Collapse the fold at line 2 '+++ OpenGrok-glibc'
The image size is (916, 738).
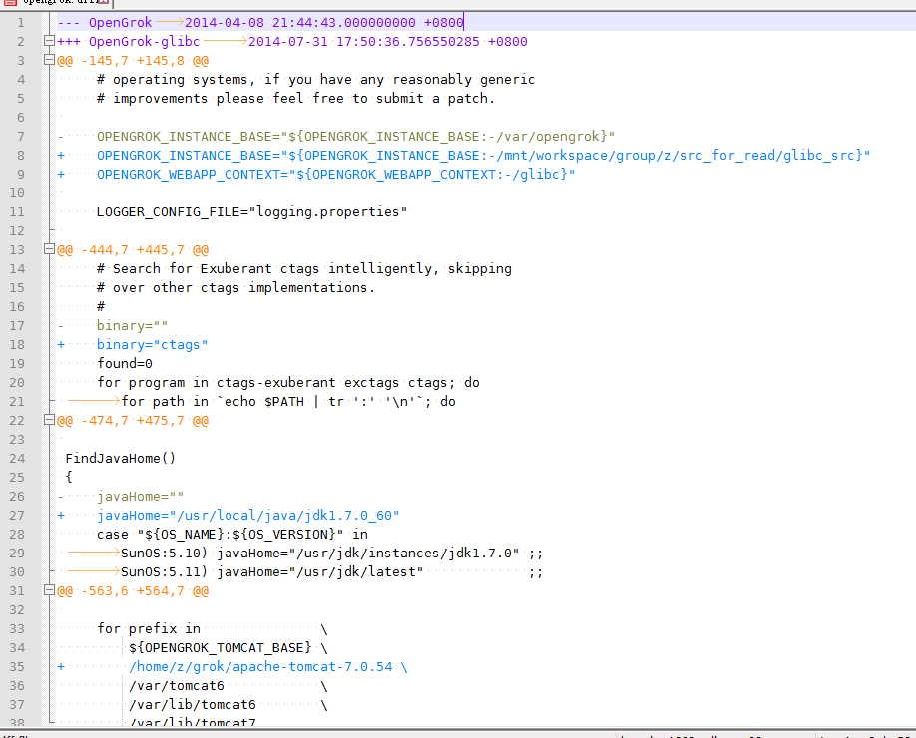click(49, 41)
